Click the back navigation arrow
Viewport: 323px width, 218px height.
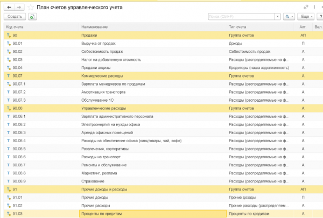click(x=9, y=7)
